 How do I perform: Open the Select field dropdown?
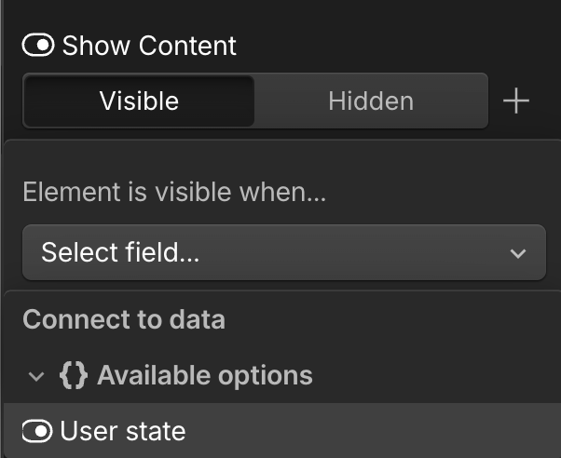click(283, 252)
